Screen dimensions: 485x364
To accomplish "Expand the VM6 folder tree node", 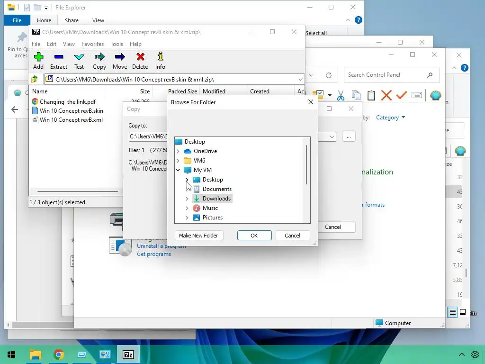I will pos(178,161).
